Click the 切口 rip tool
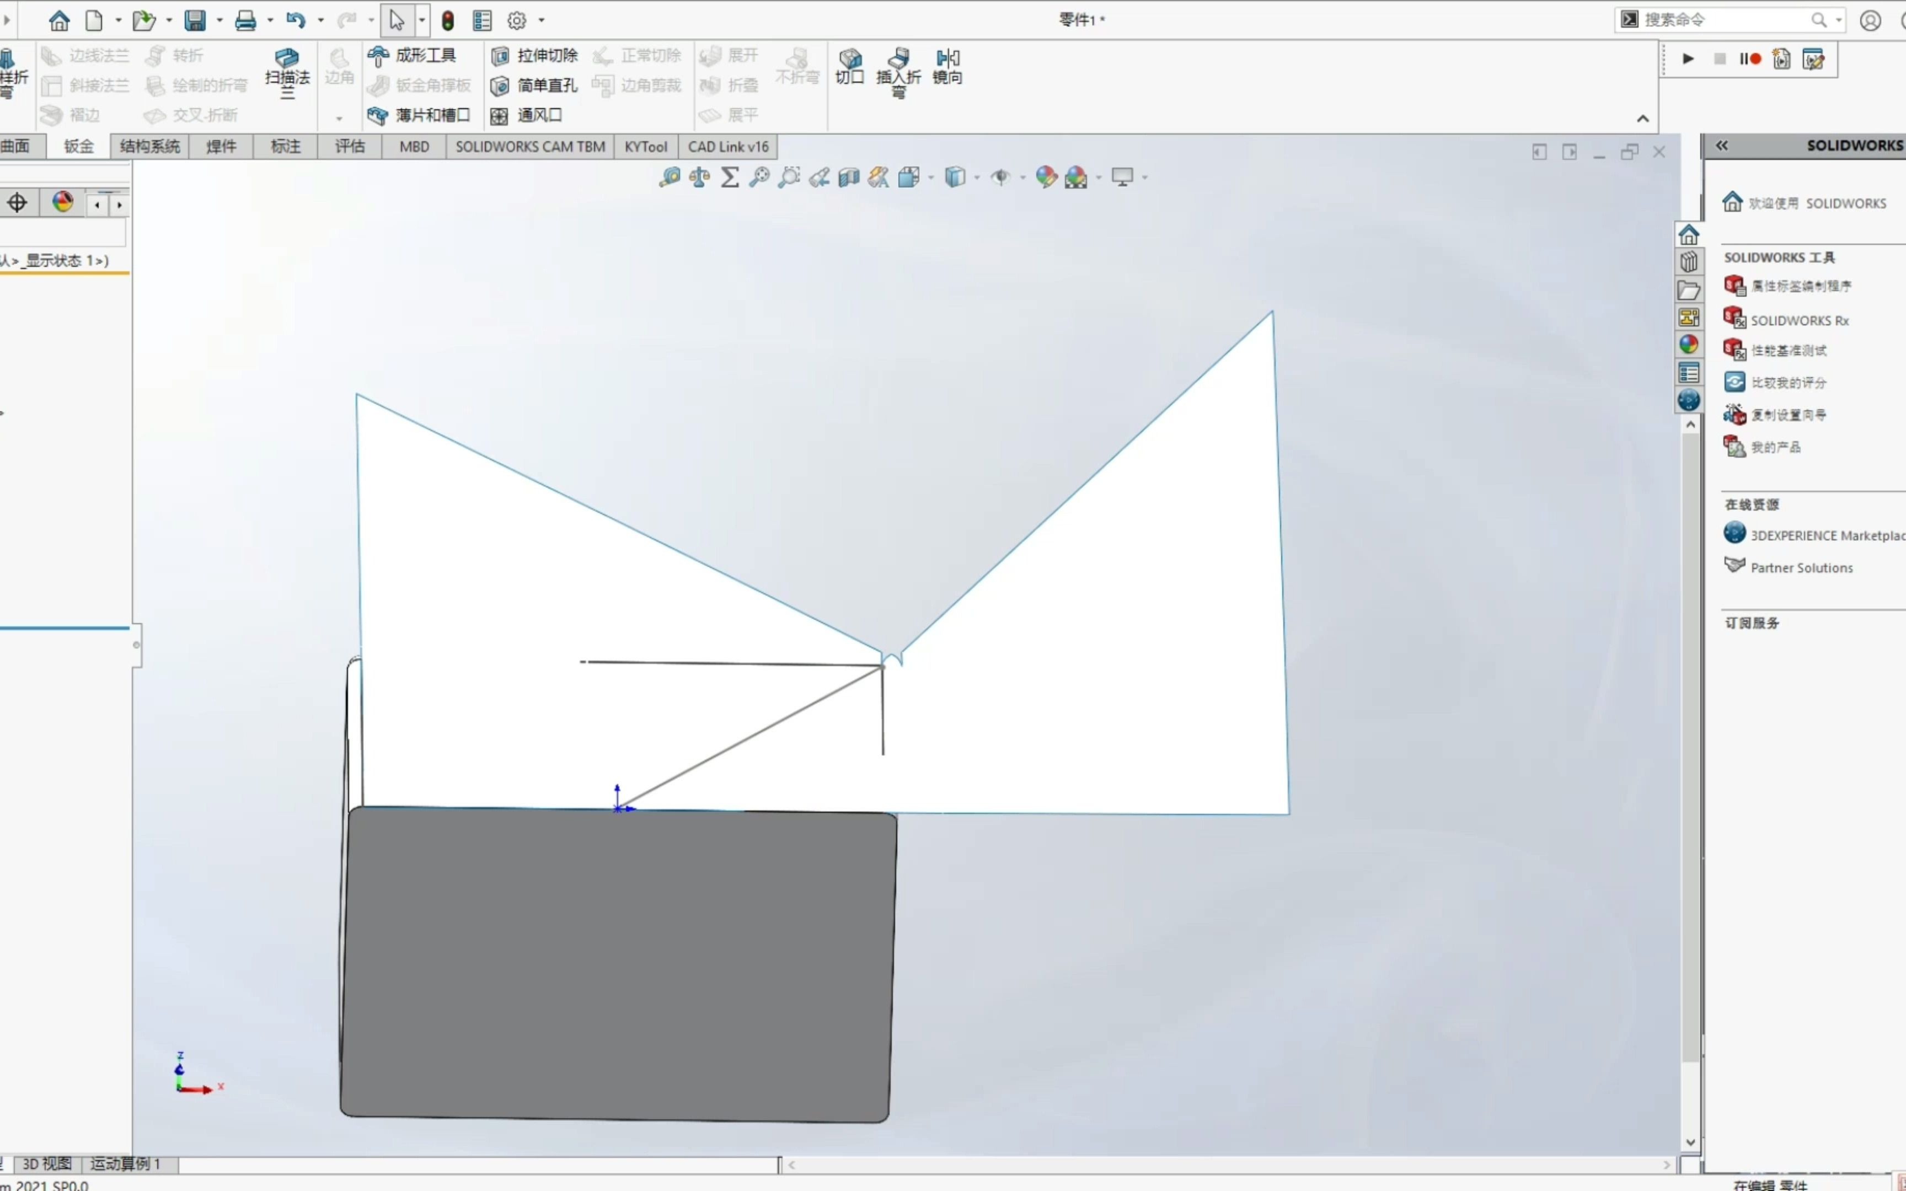The width and height of the screenshot is (1906, 1191). coord(850,66)
